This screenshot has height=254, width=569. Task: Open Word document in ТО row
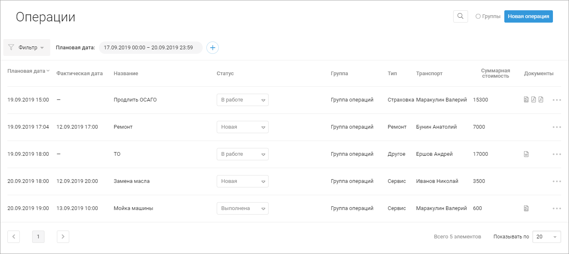pyautogui.click(x=526, y=154)
